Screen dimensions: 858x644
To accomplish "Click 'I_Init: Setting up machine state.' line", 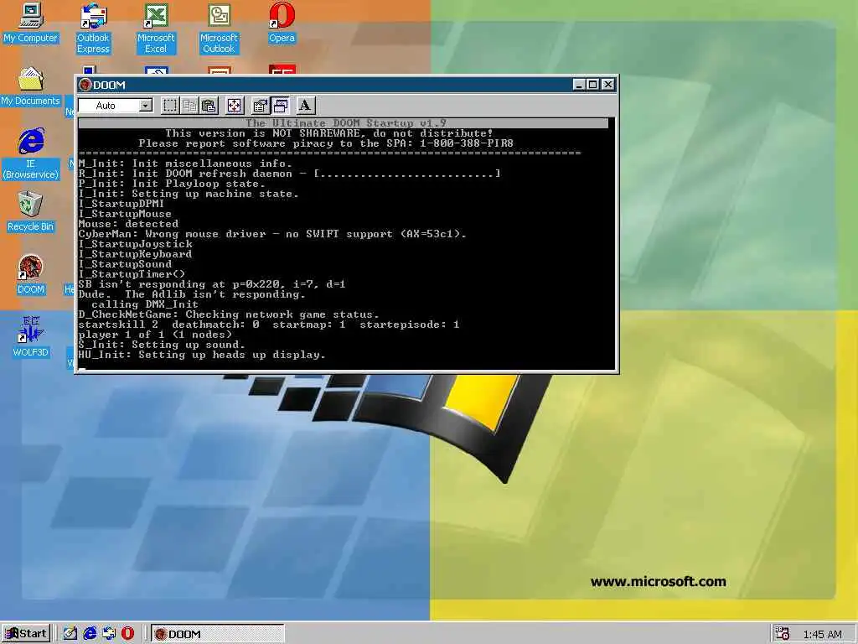I will click(x=189, y=194).
